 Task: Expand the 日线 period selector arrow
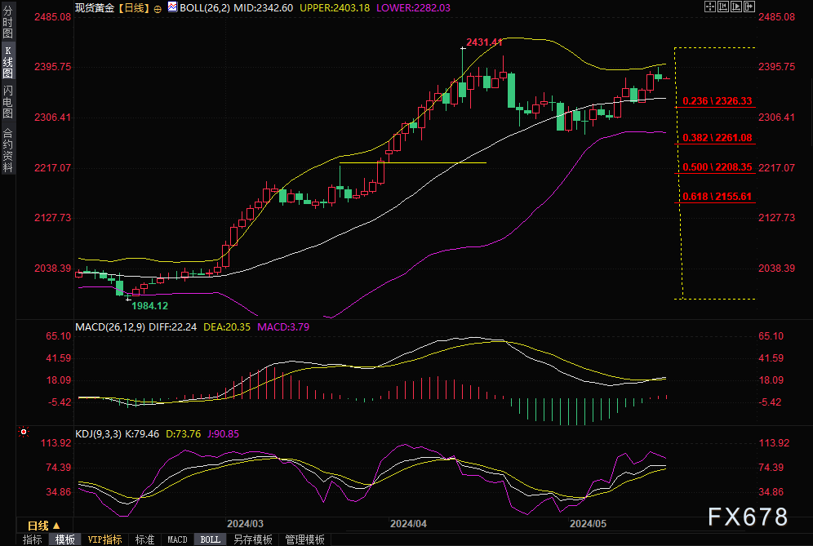pos(56,526)
